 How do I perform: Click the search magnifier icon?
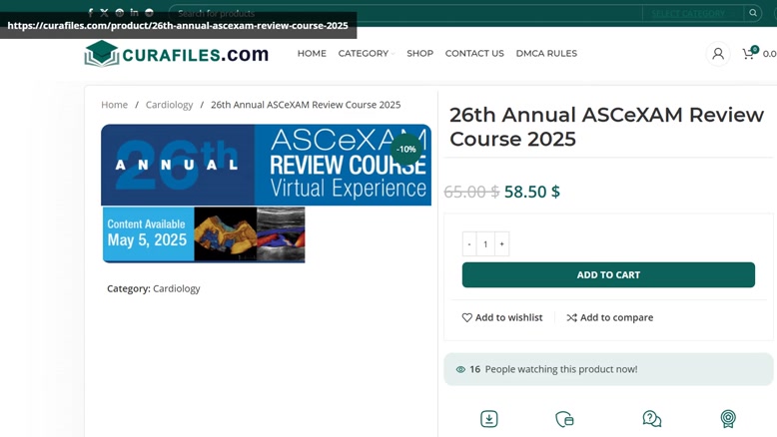point(753,13)
